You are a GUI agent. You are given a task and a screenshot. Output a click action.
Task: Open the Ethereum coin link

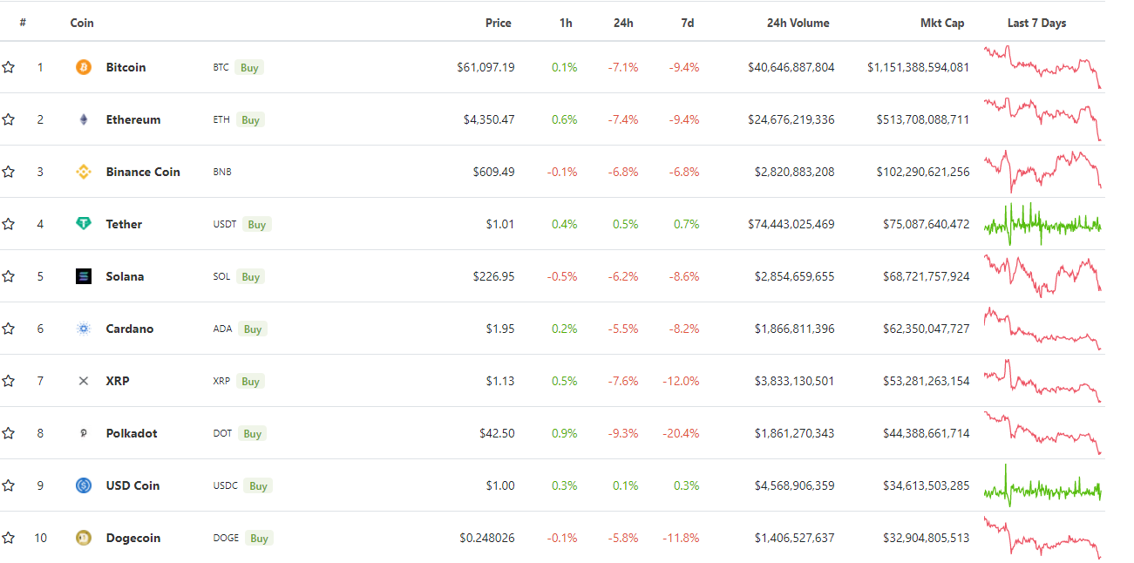point(133,119)
